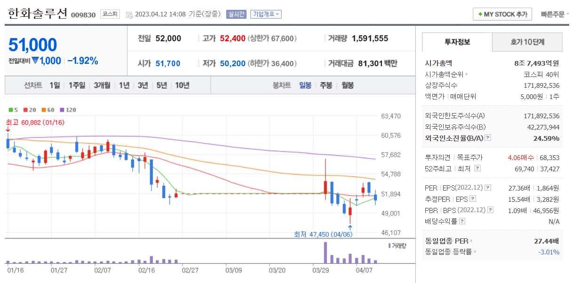
Task: Click current price 51,000
Action: coord(33,45)
